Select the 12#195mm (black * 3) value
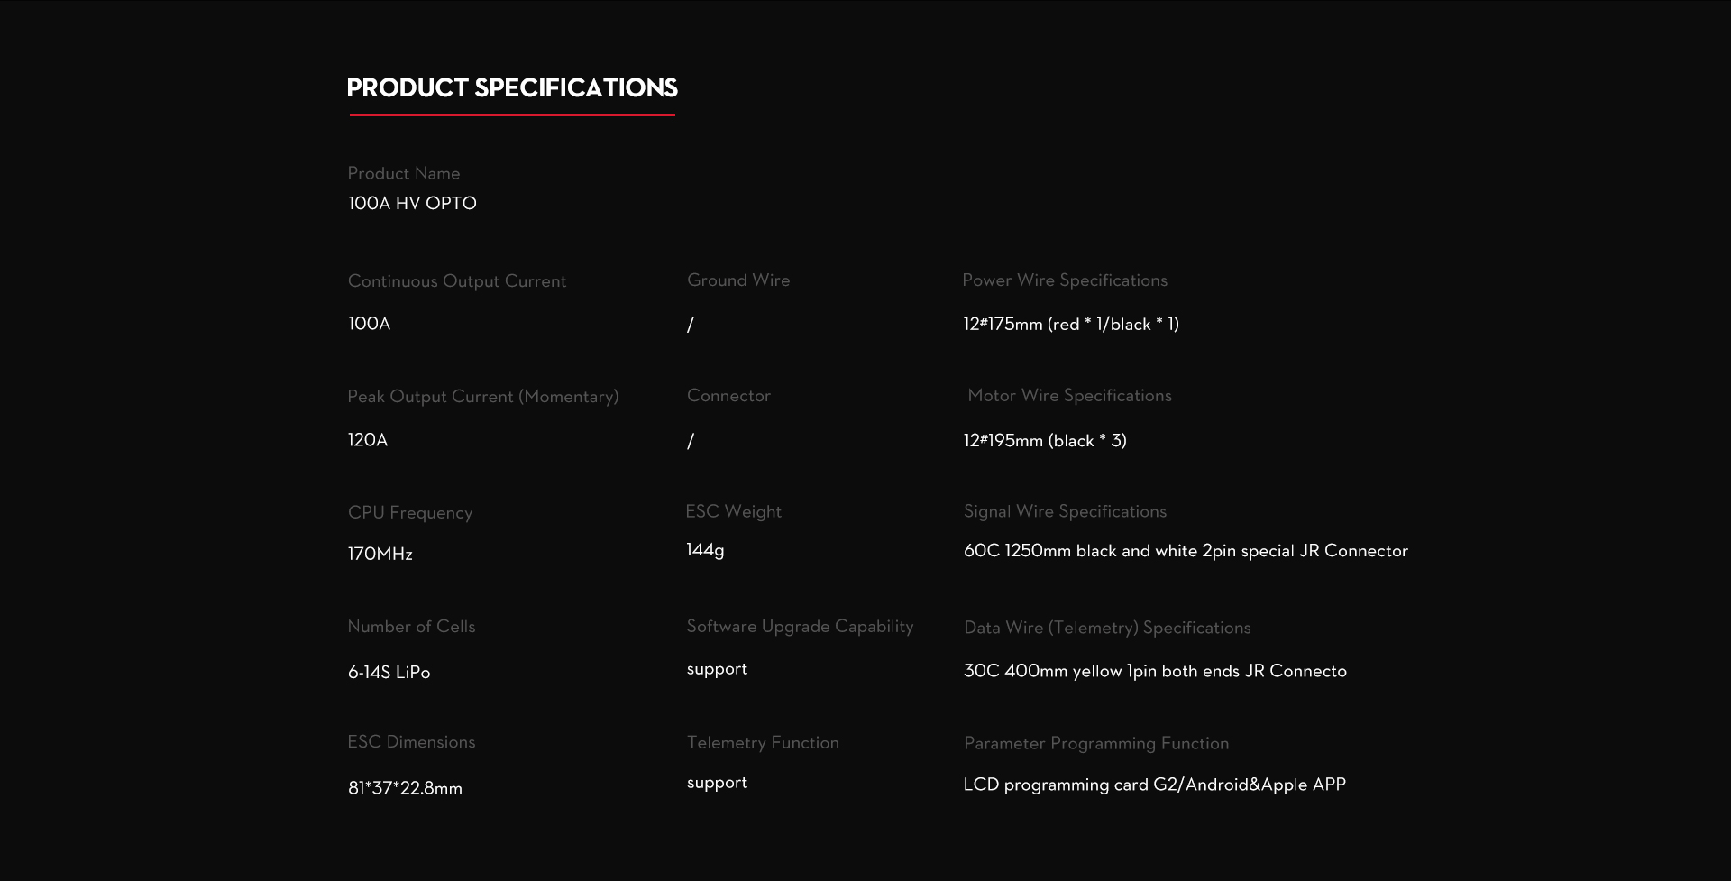 click(x=1045, y=441)
